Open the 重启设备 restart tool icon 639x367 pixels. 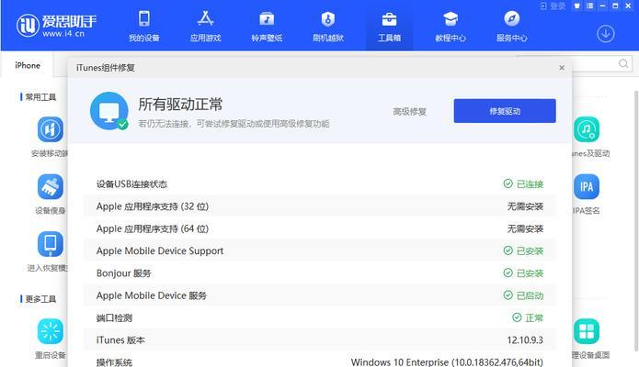click(51, 331)
